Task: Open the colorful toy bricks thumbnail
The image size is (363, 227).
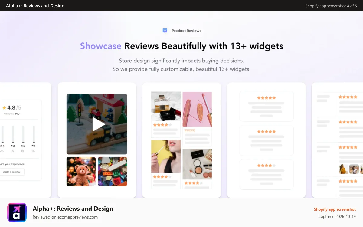Action: point(113,171)
